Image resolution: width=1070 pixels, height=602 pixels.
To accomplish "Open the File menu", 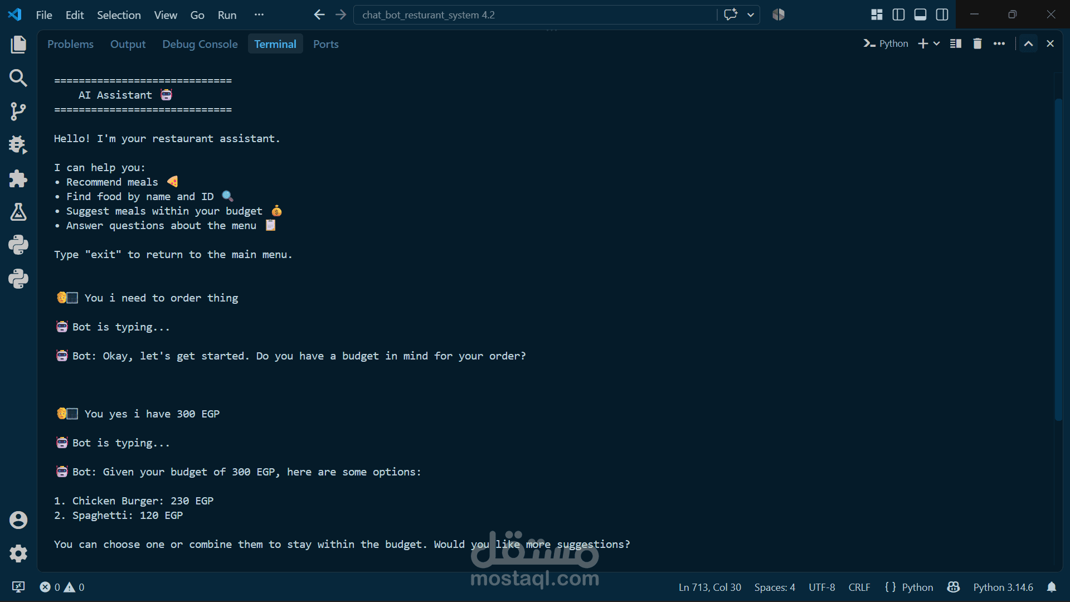I will pyautogui.click(x=44, y=15).
